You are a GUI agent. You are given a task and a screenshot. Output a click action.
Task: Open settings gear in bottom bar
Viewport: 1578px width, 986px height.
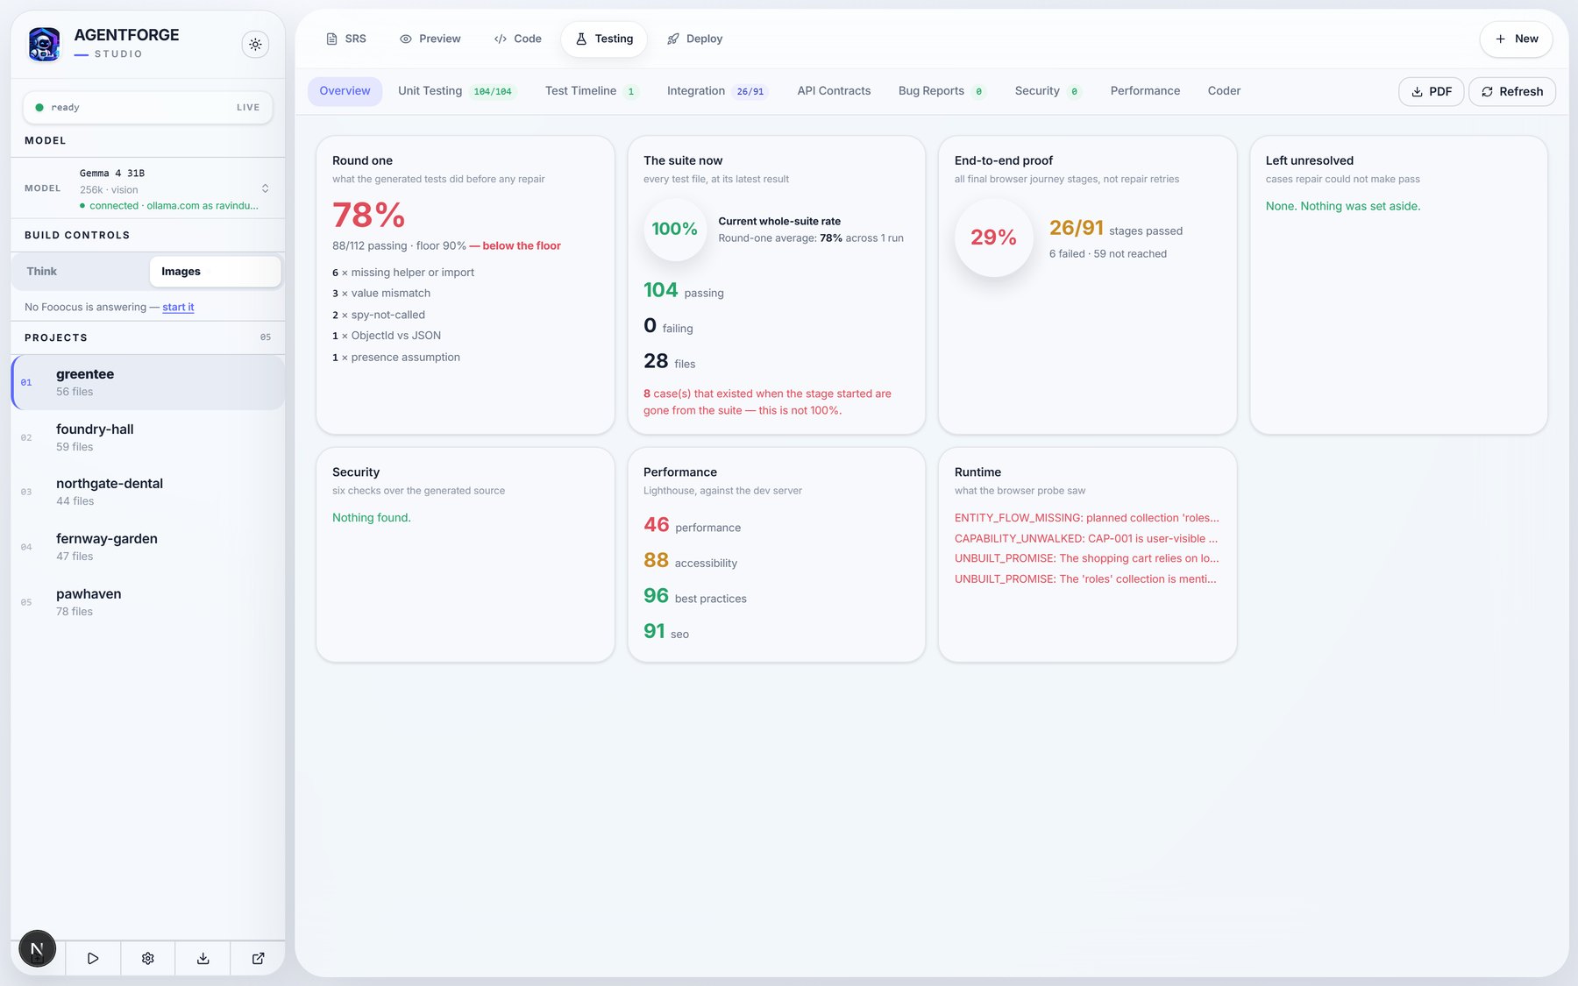pos(148,959)
